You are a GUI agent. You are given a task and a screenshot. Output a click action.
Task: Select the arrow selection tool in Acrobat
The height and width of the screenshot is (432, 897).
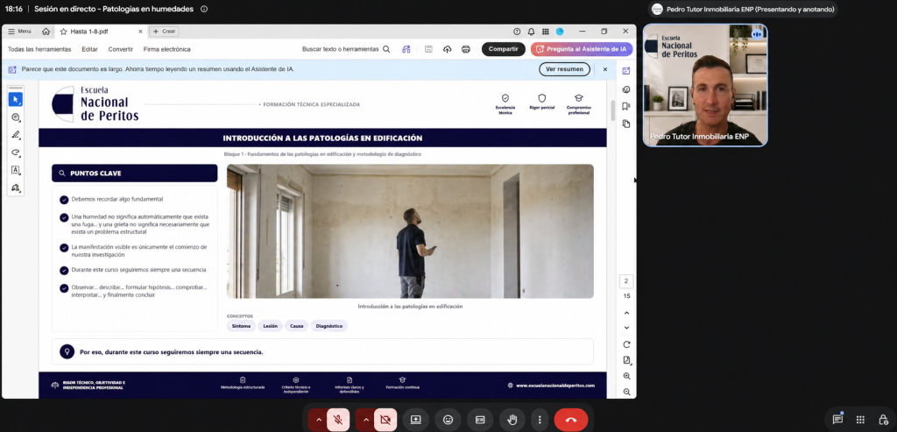pyautogui.click(x=16, y=100)
